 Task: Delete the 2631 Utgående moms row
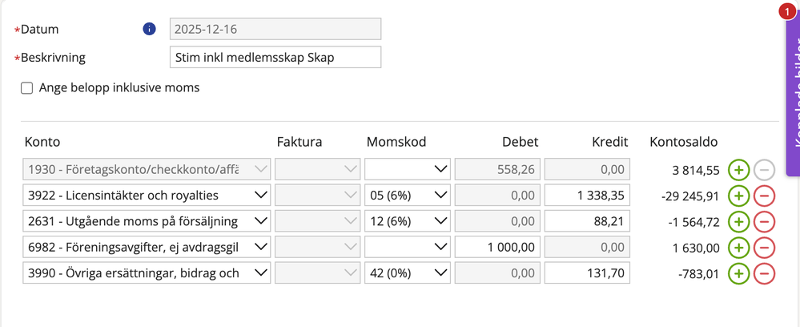[x=765, y=221]
